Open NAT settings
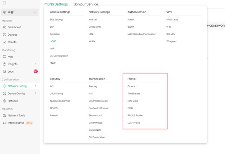This screenshot has width=225, height=154. pos(91,93)
